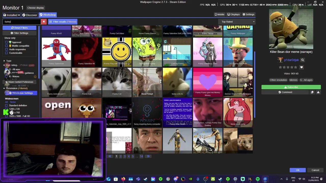This screenshot has width=326, height=183.
Task: Click the heart favorite icon
Action: point(302,67)
